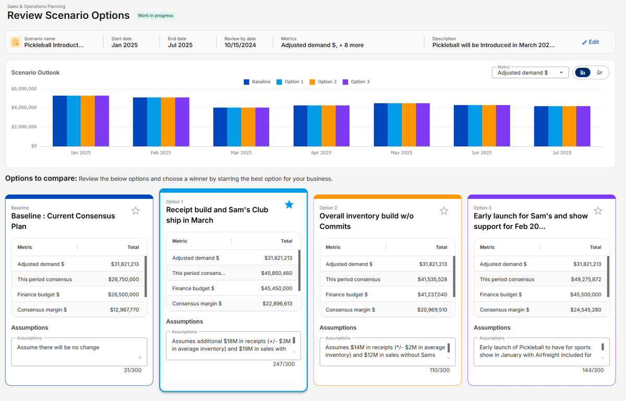Switch to bar chart view toggle

[583, 72]
